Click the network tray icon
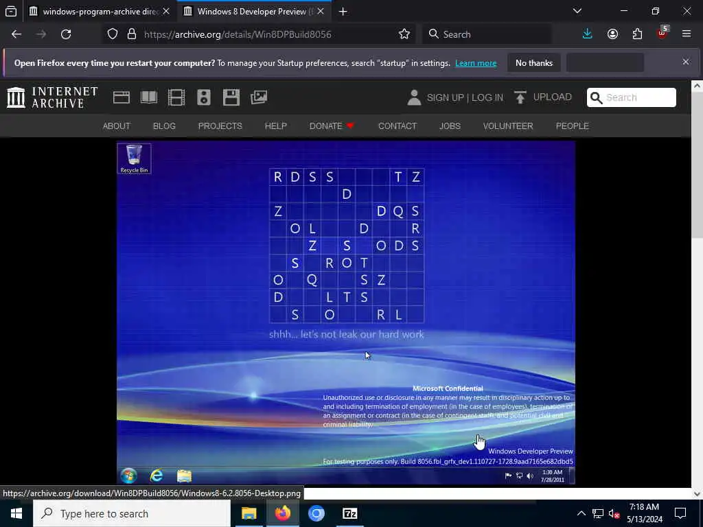 pos(598,513)
